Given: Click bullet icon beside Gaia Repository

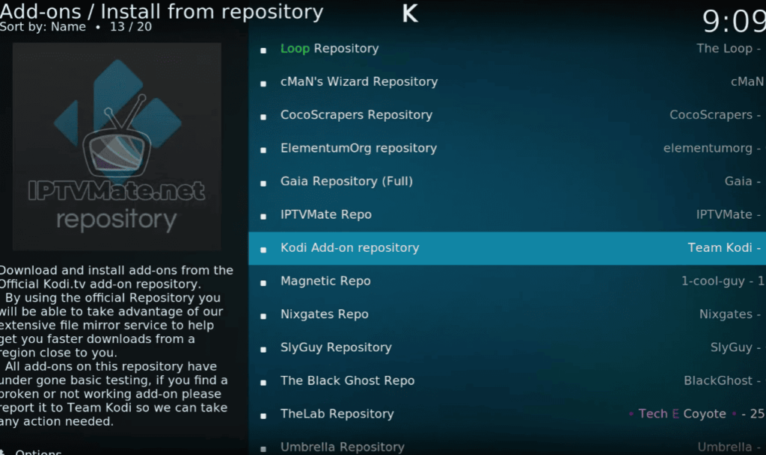Looking at the screenshot, I should point(263,183).
